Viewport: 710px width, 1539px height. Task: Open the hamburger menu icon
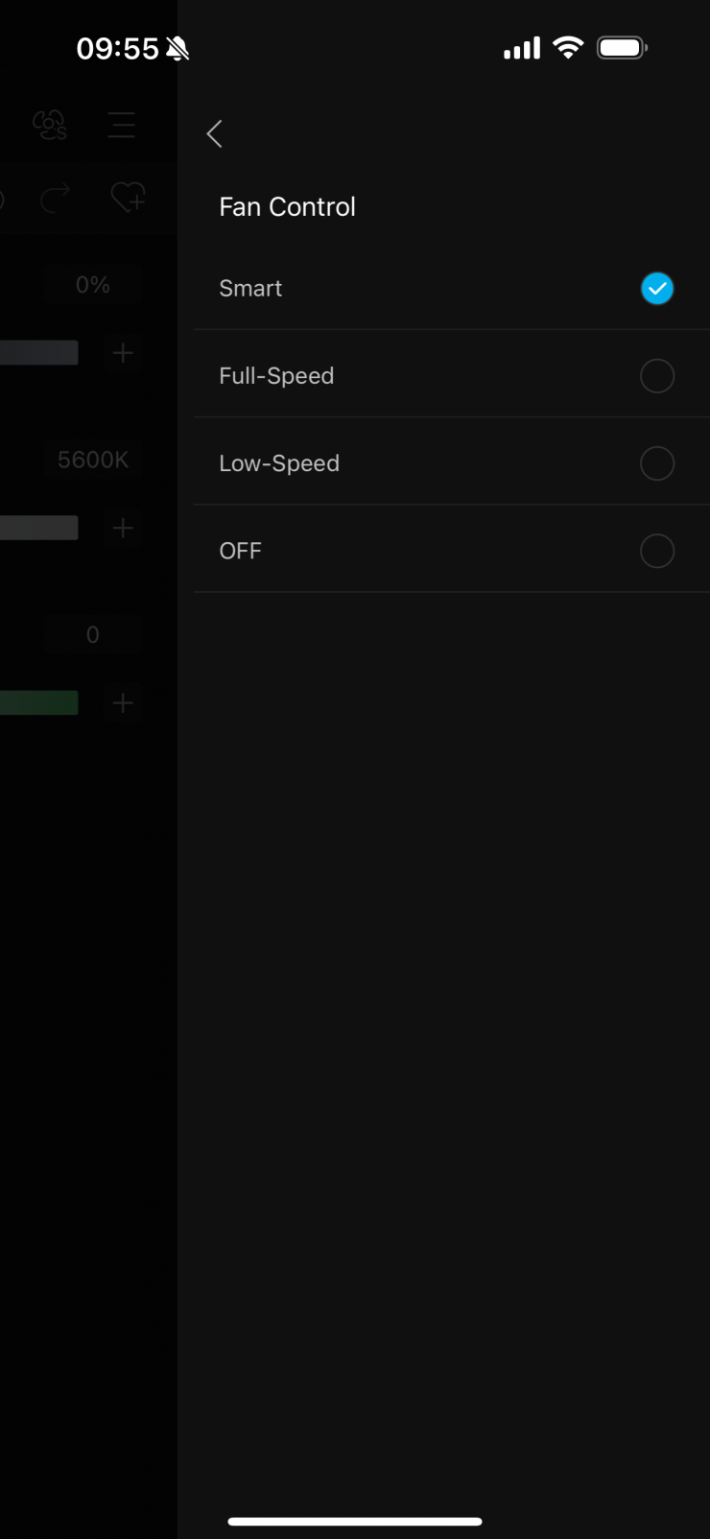pos(122,125)
